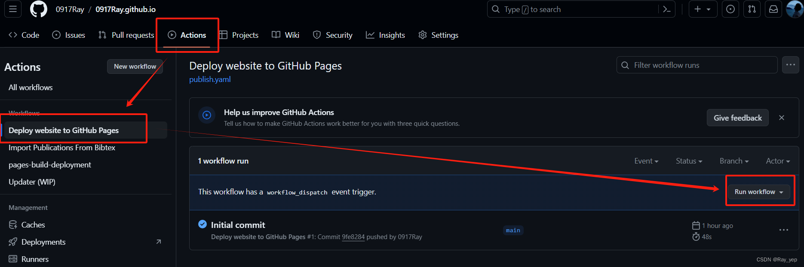Open the Initial commit run's three-dot menu
804x267 pixels.
click(784, 230)
